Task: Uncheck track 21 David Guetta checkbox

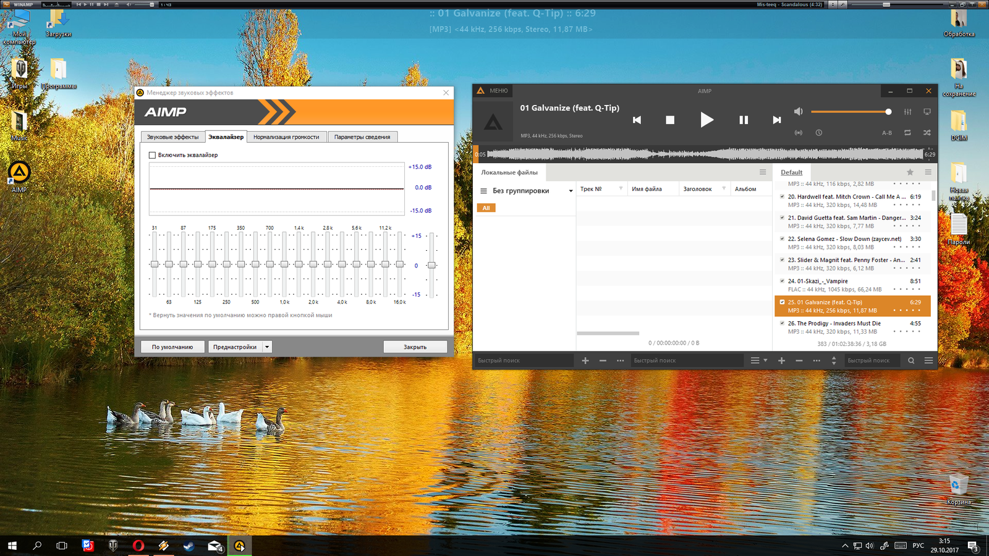Action: [x=782, y=217]
